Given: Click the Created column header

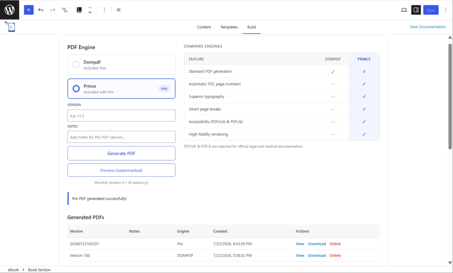Looking at the screenshot, I should click(x=220, y=231).
